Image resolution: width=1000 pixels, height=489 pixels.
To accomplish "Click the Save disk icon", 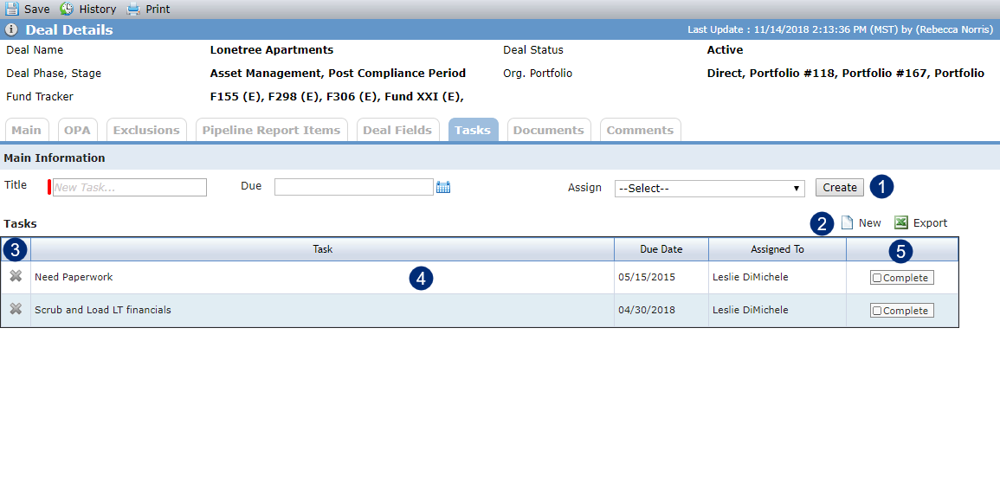I will pos(12,9).
